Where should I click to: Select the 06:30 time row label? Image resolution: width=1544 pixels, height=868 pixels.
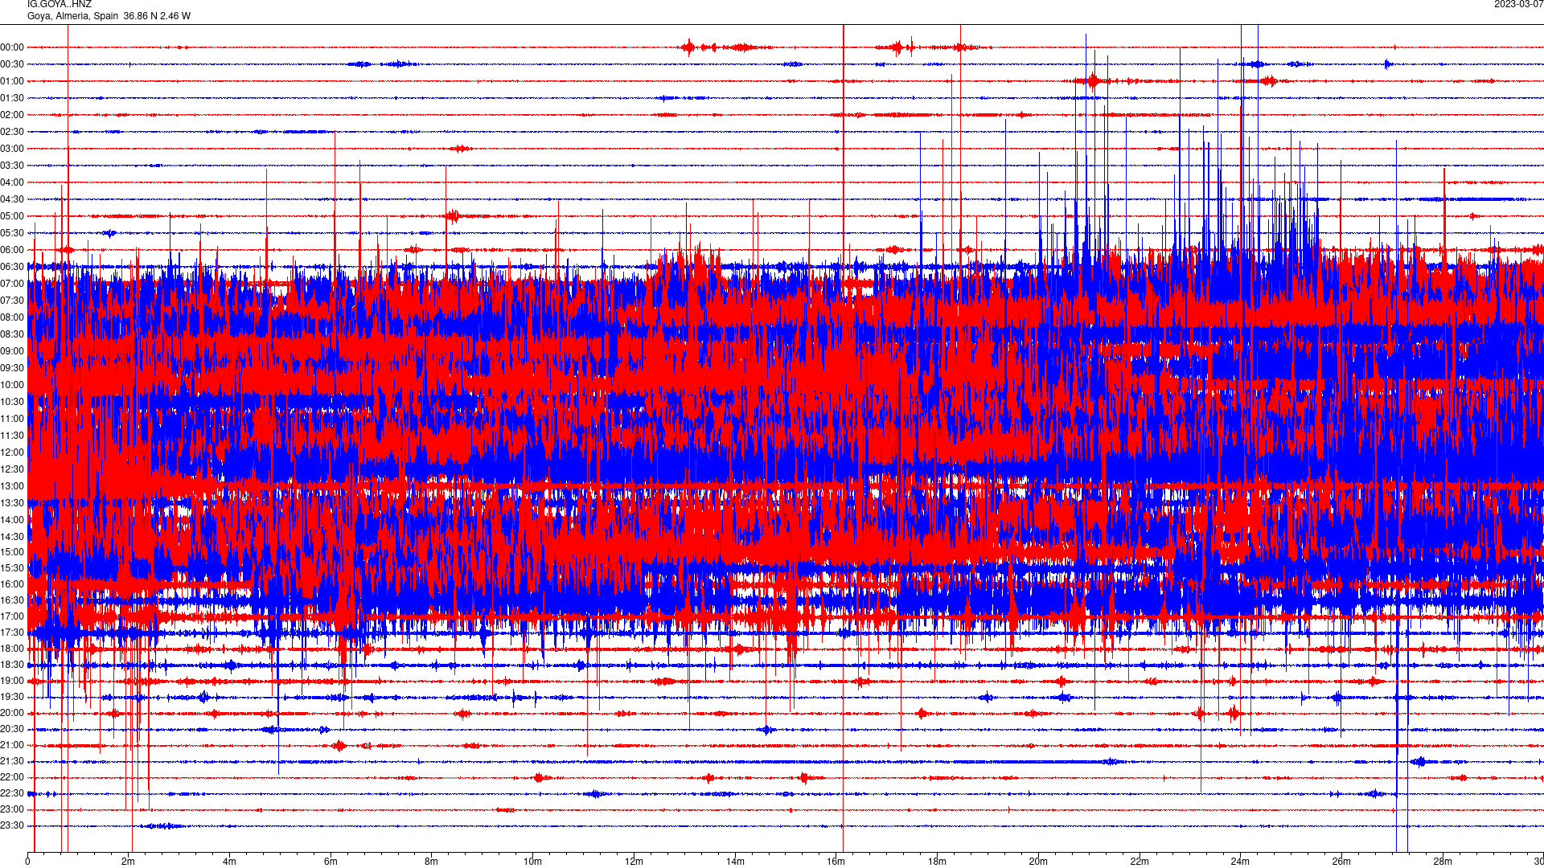click(x=12, y=267)
